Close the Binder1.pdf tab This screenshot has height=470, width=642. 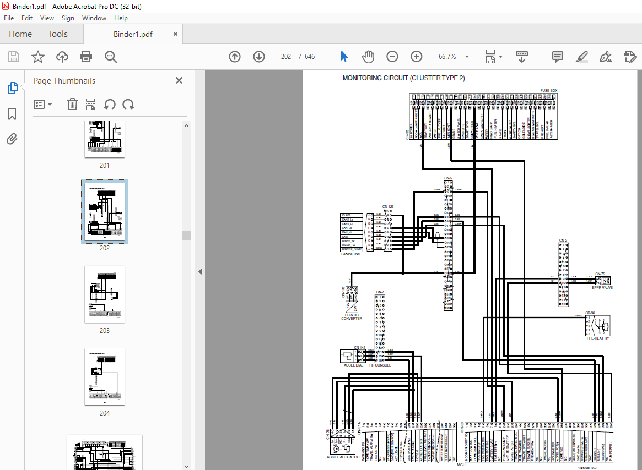click(175, 34)
